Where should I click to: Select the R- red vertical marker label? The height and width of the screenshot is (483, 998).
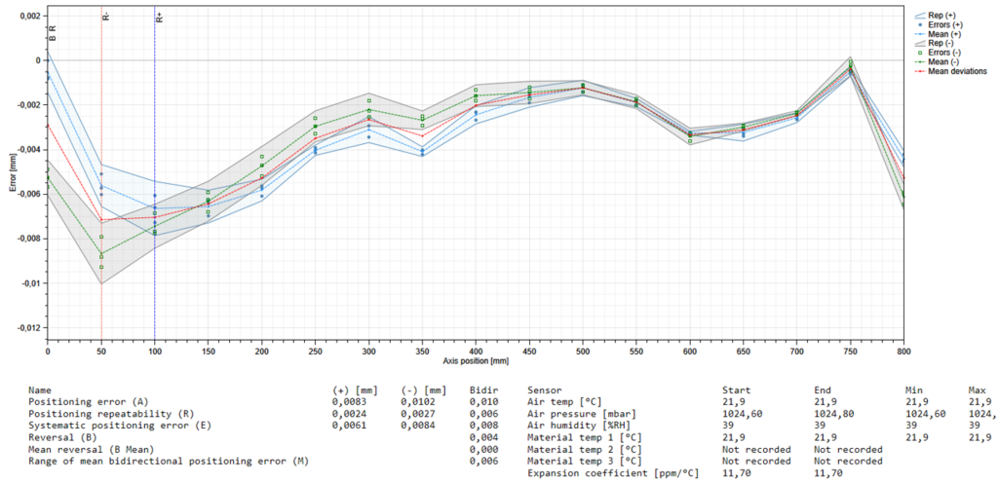[106, 17]
